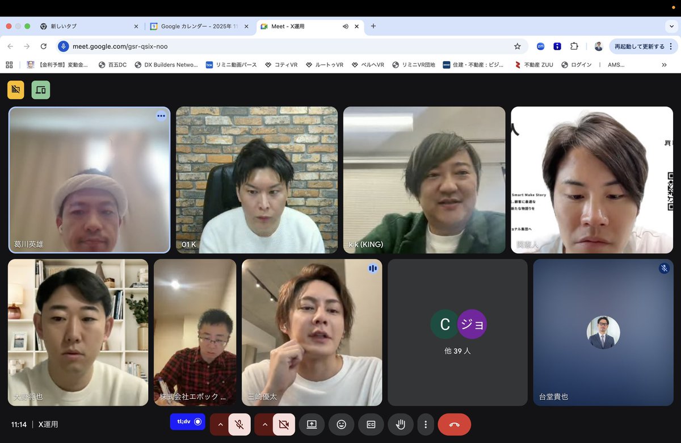Start presenting your screen
681x443 pixels.
point(312,424)
